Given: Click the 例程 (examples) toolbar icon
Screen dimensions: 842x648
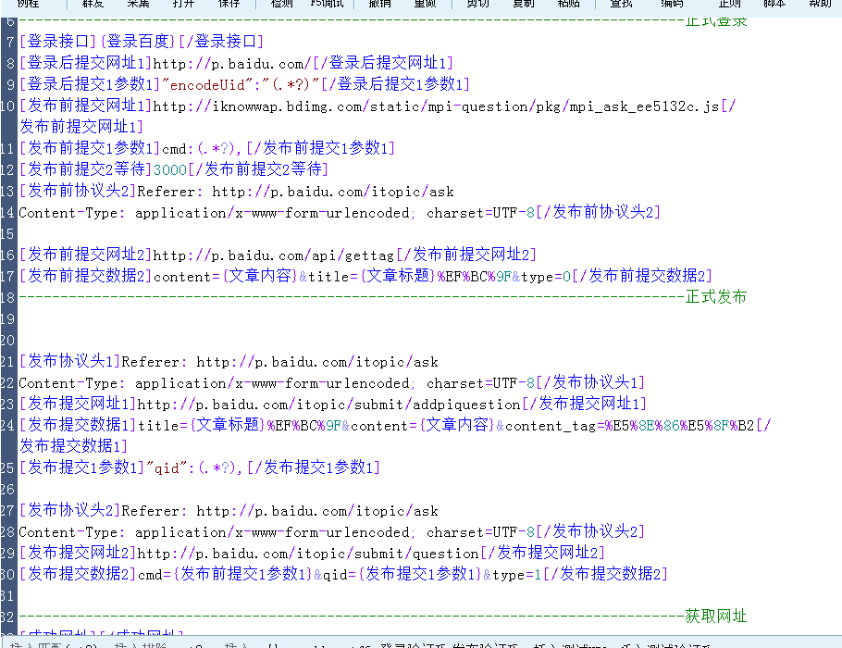Looking at the screenshot, I should (x=30, y=6).
